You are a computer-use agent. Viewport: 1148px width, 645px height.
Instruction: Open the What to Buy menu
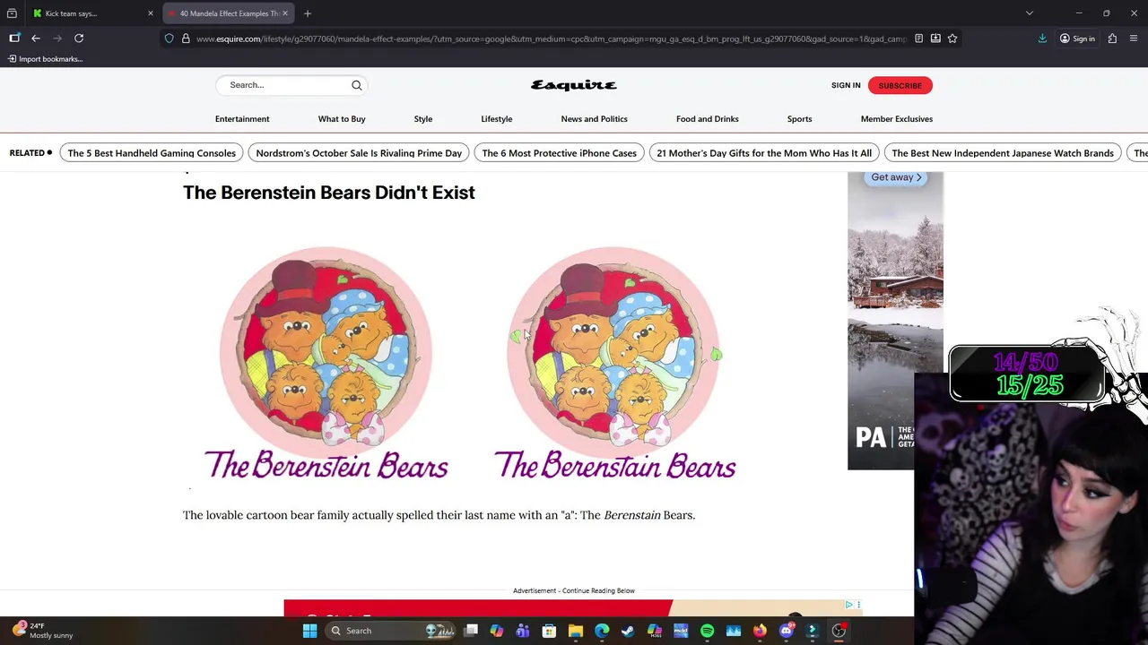pos(342,119)
